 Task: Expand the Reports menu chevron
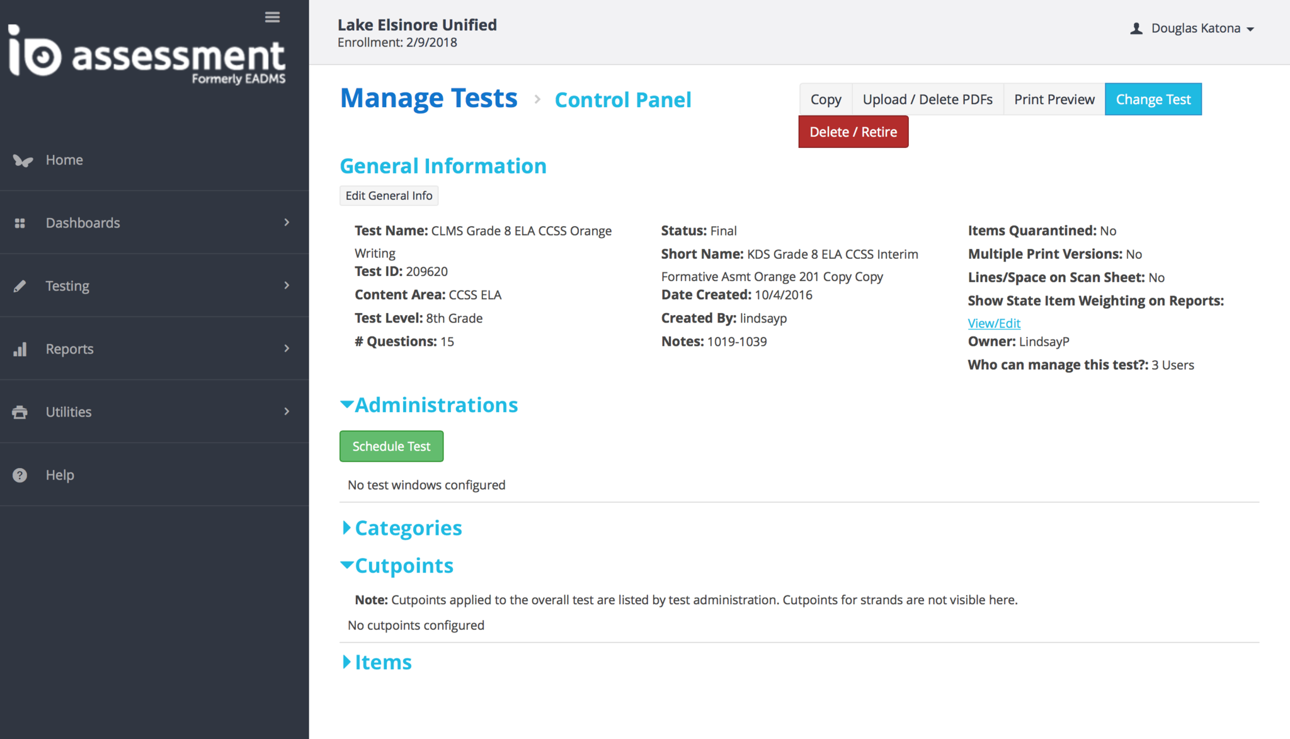click(287, 348)
